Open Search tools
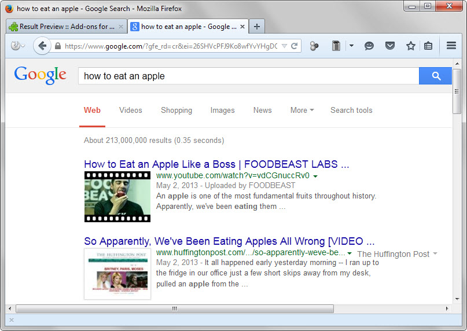 351,110
